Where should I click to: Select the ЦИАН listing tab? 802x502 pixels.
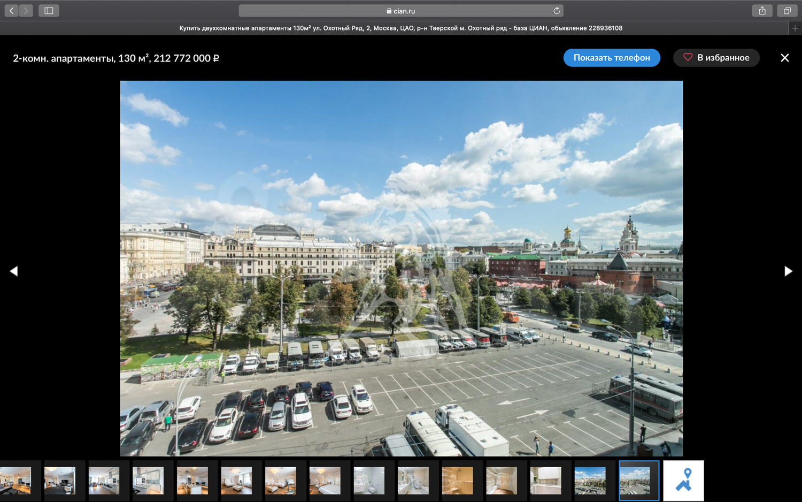[x=400, y=28]
